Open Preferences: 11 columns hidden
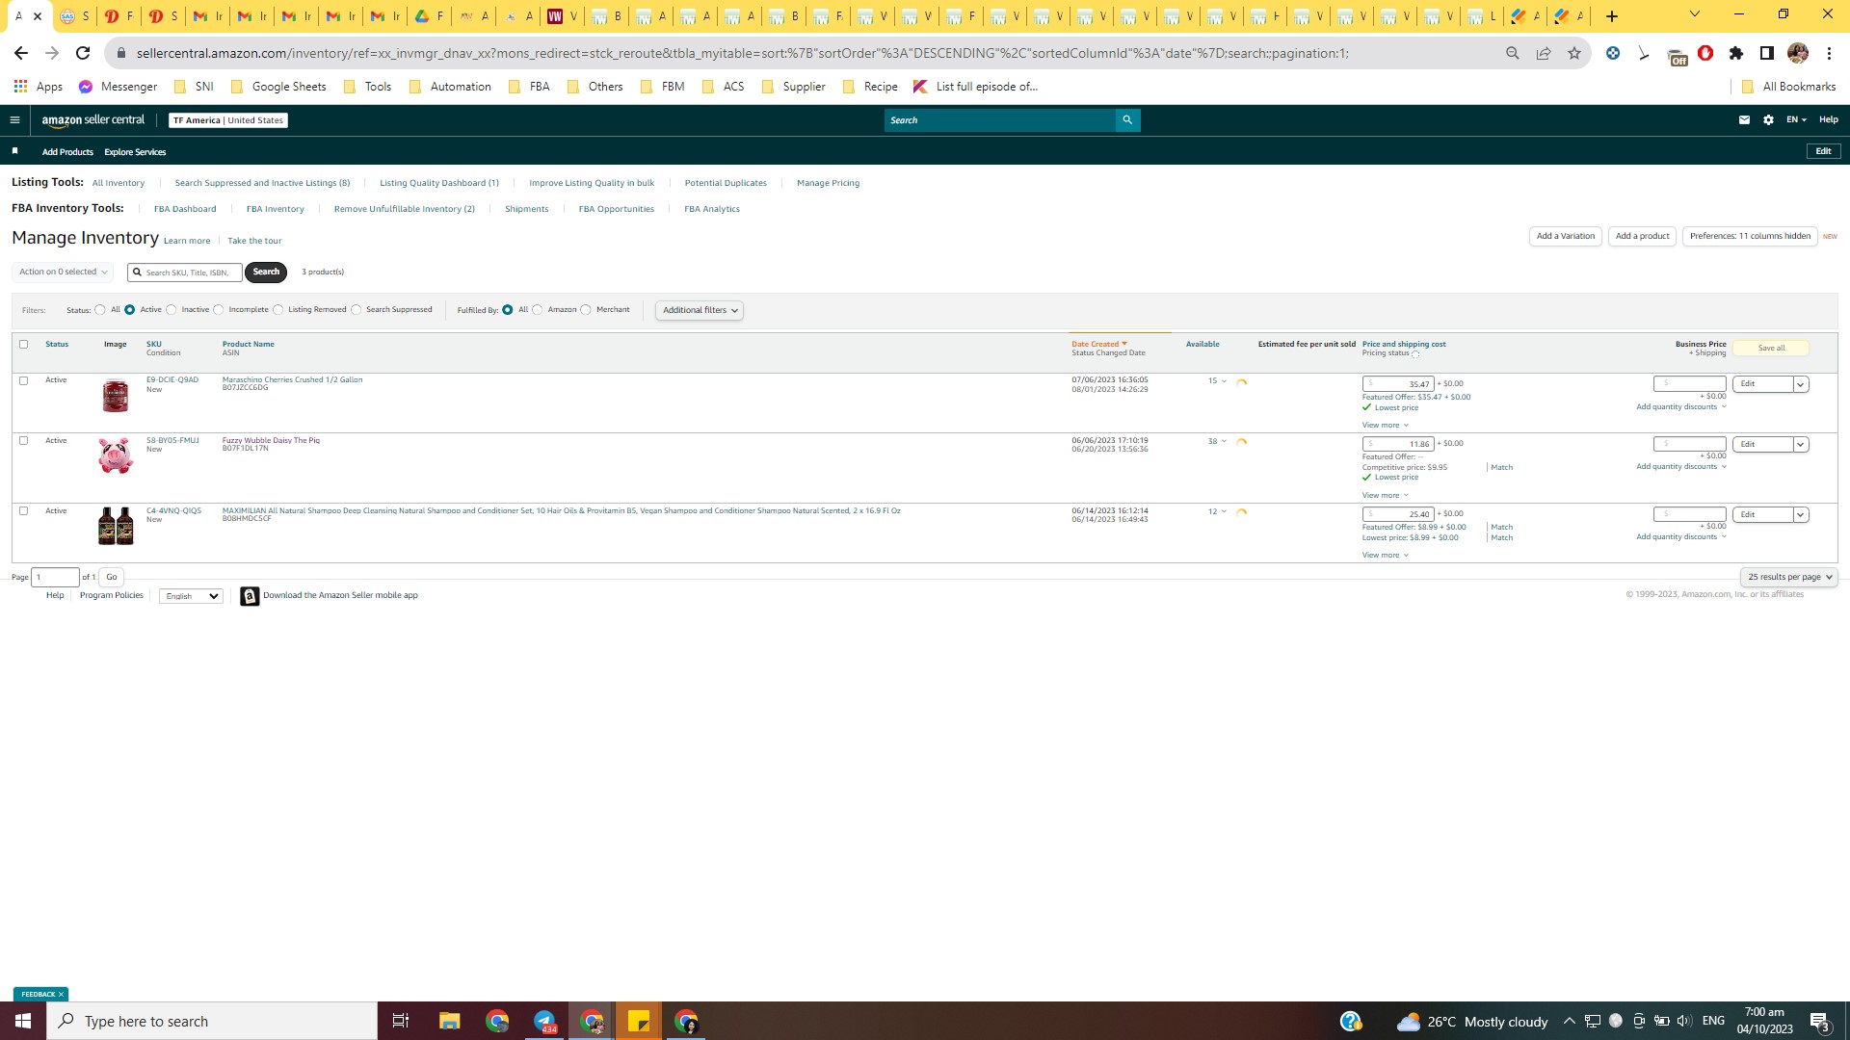 click(1750, 236)
